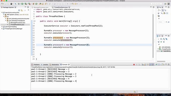
Task: Click the Task List view menu chevron
Action: click(x=159, y=19)
